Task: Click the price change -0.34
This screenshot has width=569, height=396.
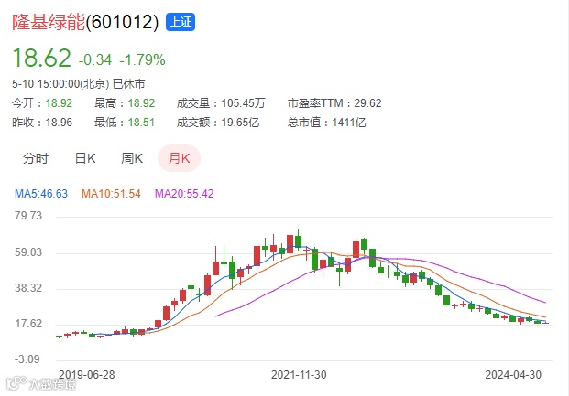Action: tap(95, 59)
